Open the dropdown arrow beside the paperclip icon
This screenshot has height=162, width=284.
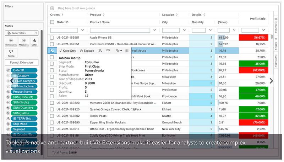click(x=121, y=51)
